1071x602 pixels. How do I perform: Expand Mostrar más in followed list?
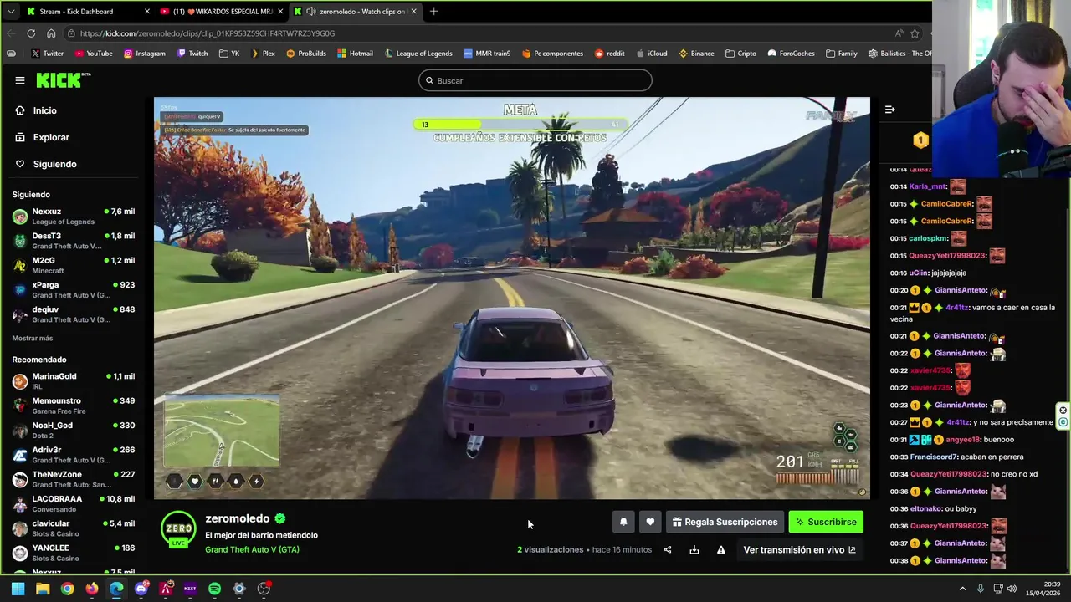pyautogui.click(x=33, y=339)
